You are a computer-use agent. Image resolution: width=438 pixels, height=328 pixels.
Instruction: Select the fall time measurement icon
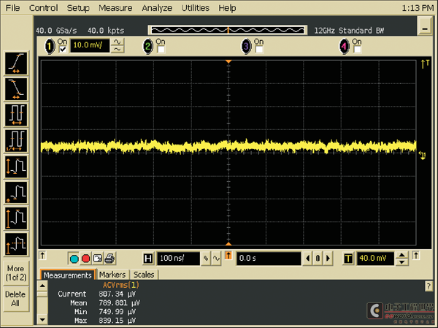[x=16, y=89]
